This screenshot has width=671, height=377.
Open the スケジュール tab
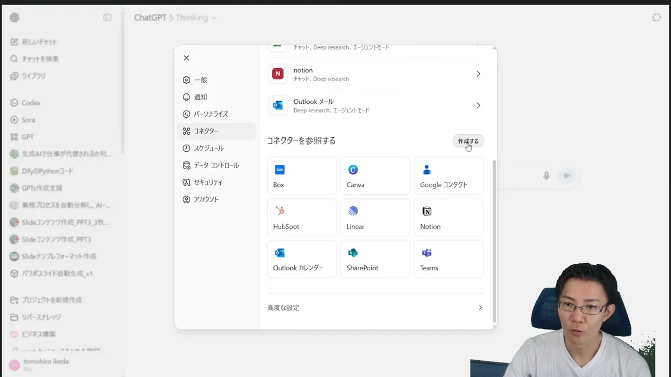pyautogui.click(x=216, y=149)
